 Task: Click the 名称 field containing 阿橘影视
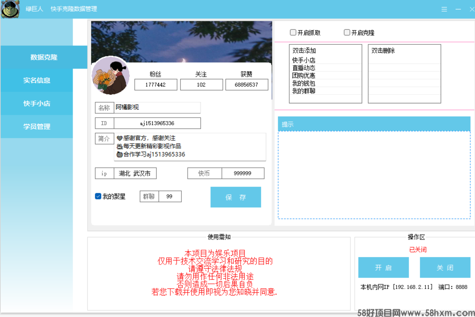(x=158, y=108)
